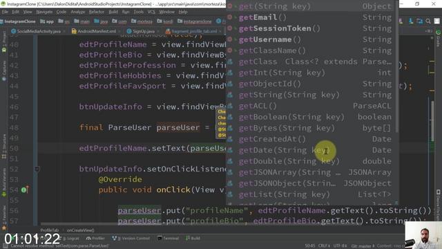Click the main folder breadcrumb
Screen dimensions: 442x249
click(82, 21)
